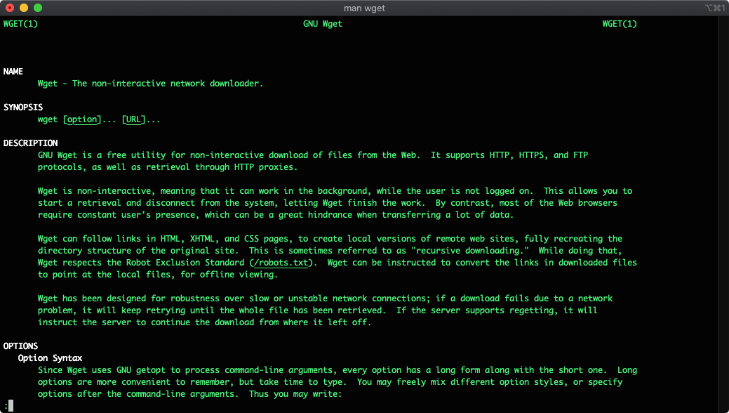Click the DESCRIPTION section heading
The image size is (729, 413).
[x=30, y=143]
